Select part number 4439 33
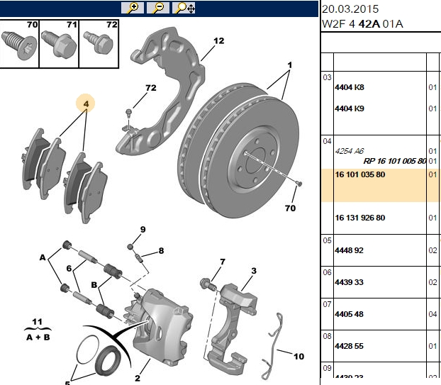 coord(349,282)
